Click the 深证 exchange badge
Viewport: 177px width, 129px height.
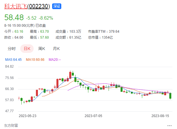[57, 6]
